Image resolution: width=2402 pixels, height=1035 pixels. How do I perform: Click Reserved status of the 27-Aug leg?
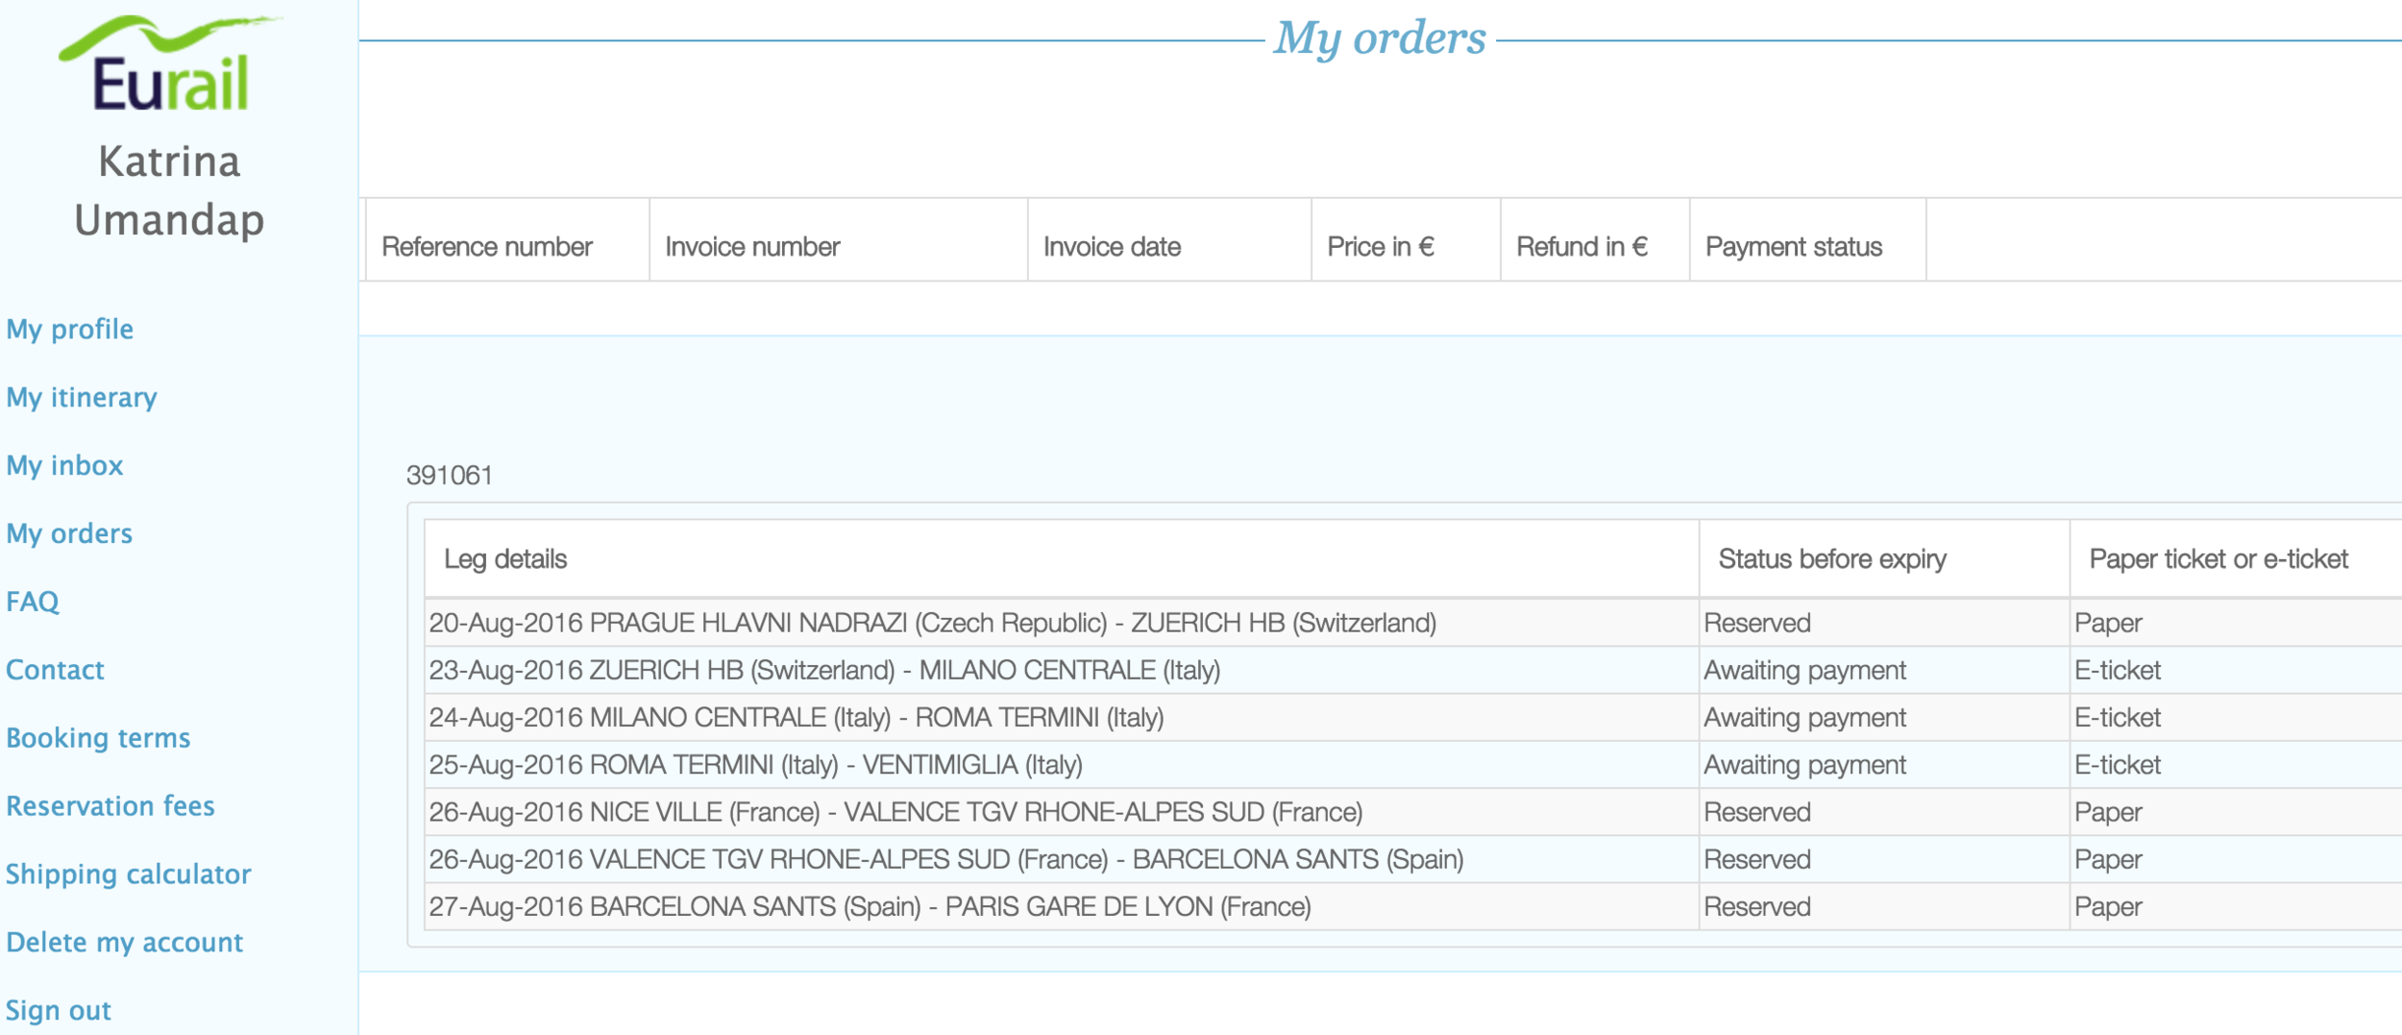point(1757,906)
